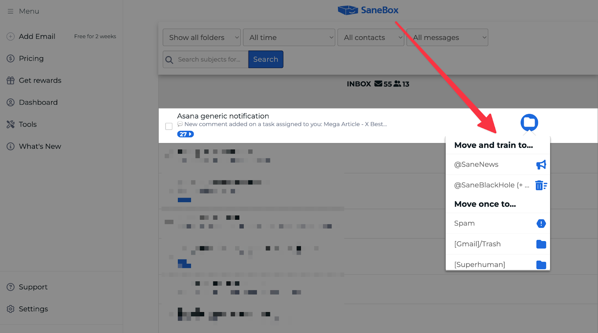
Task: Click Asana generic notification sender name
Action: click(223, 116)
